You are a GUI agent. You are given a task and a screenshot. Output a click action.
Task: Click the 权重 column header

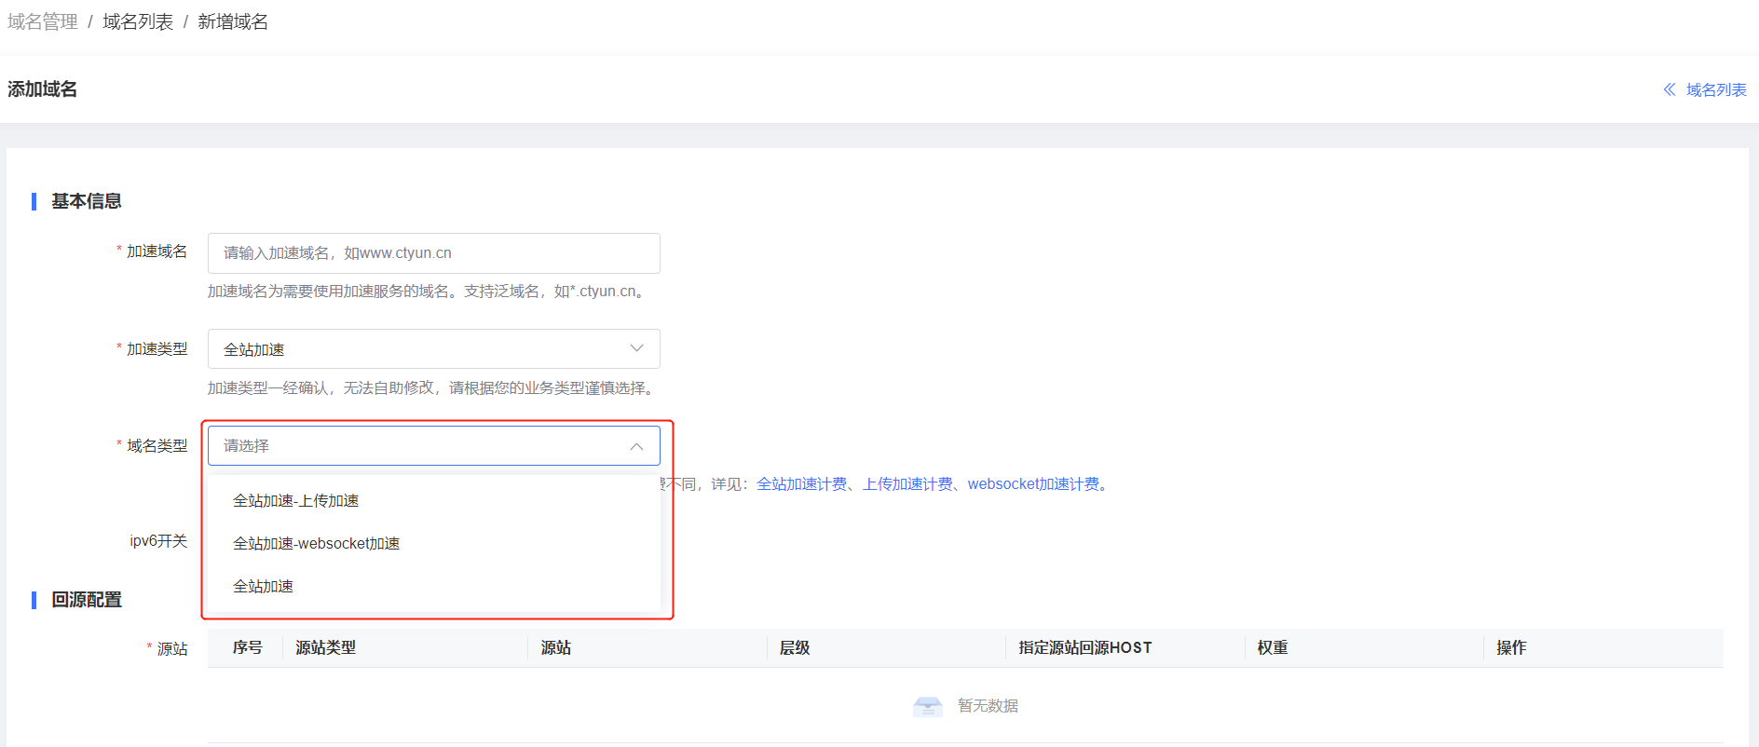[x=1273, y=647]
